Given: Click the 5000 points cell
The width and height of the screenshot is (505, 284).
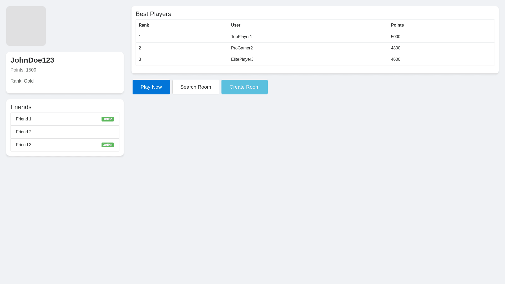Looking at the screenshot, I should click(396, 37).
